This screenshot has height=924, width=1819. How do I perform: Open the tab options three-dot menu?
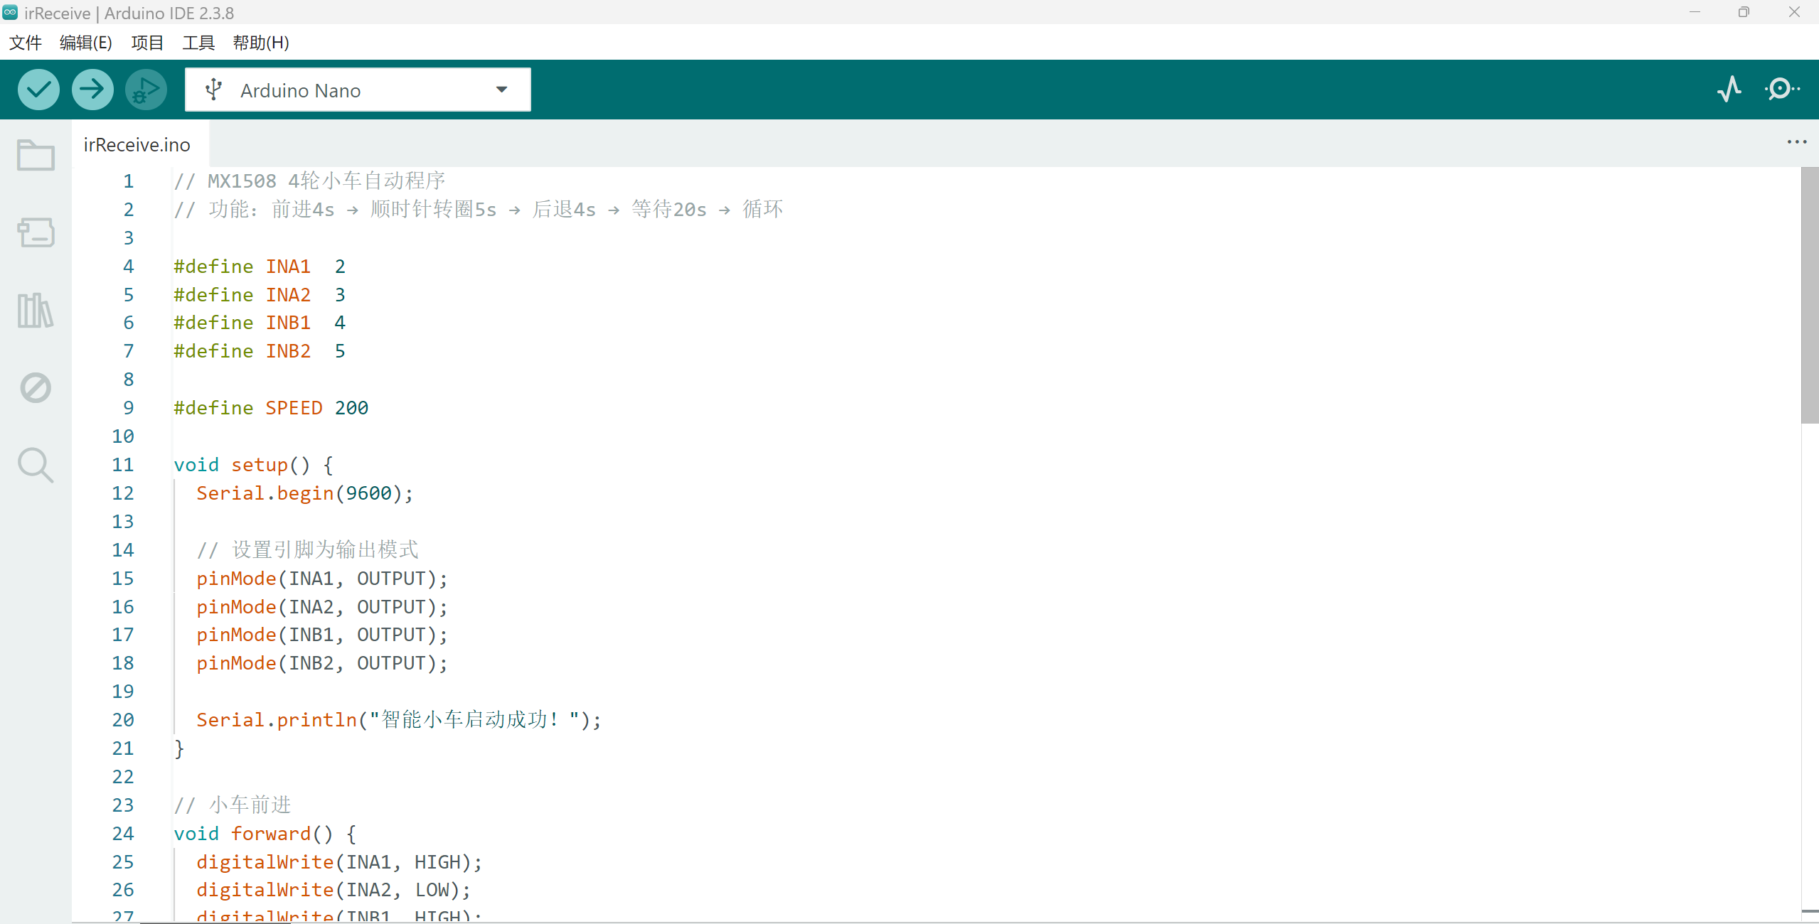(1796, 142)
